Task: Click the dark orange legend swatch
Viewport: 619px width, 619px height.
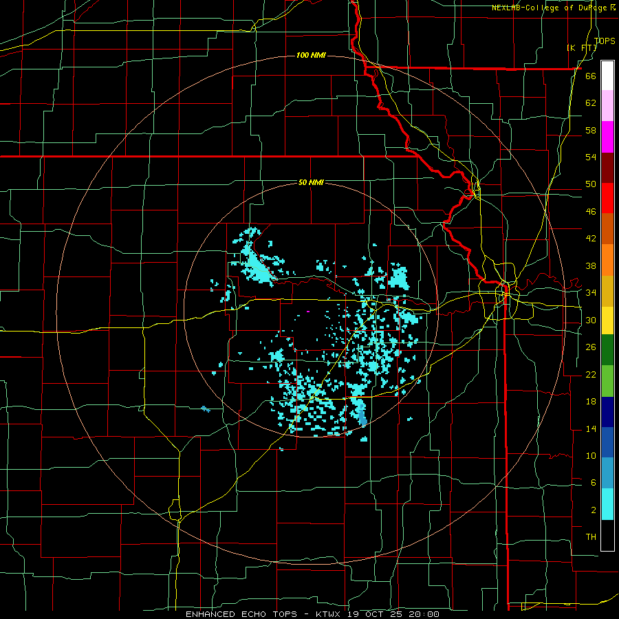Action: (x=607, y=229)
